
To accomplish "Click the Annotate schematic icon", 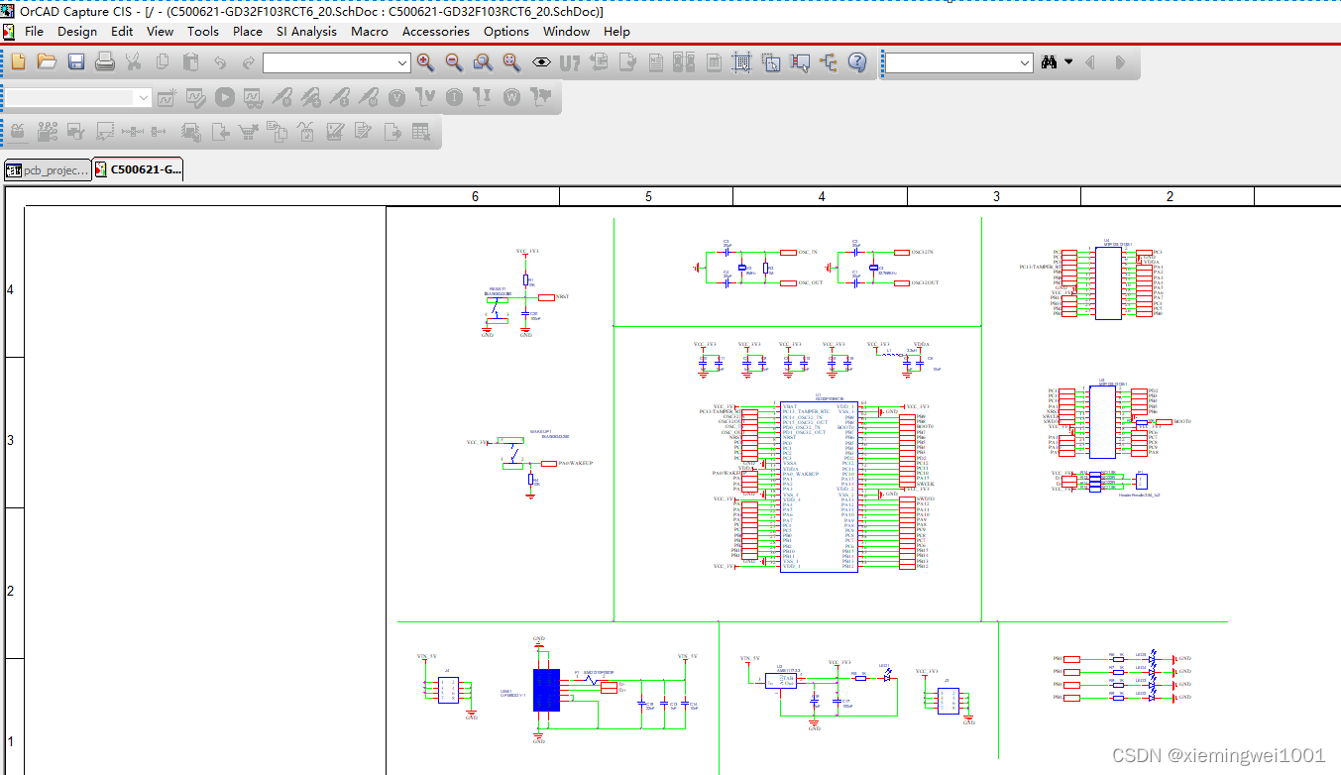I will (567, 61).
